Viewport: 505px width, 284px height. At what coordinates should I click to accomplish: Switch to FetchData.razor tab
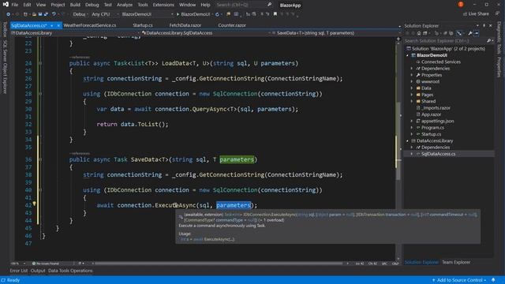pyautogui.click(x=185, y=25)
